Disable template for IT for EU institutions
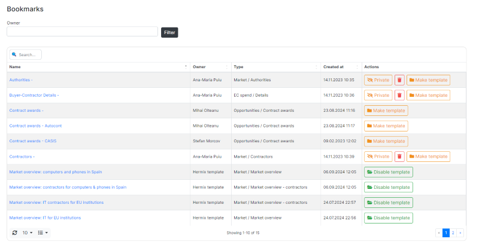Screen dimensions: 479x251 point(388,218)
